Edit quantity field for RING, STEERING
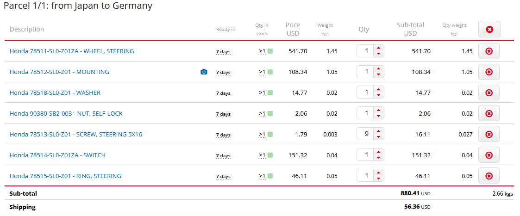The width and height of the screenshot is (520, 216). click(x=365, y=176)
